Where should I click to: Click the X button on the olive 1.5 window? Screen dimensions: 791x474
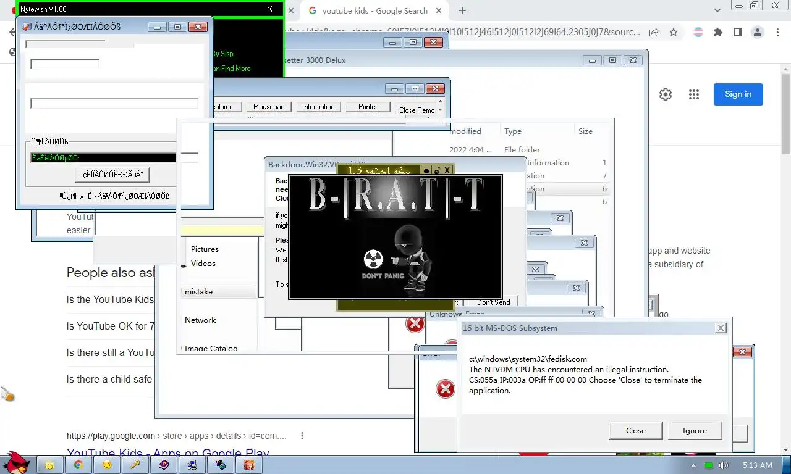point(447,170)
